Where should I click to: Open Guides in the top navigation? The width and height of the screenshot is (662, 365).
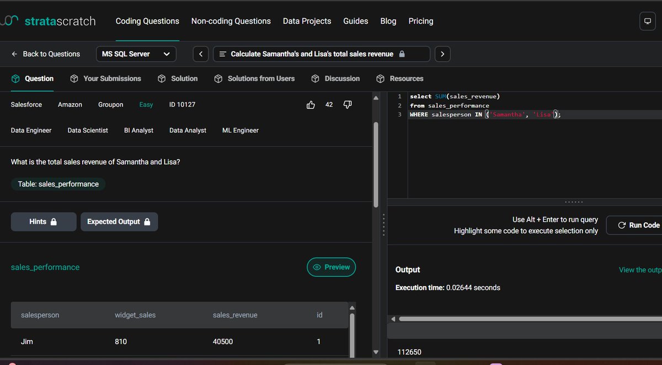356,21
